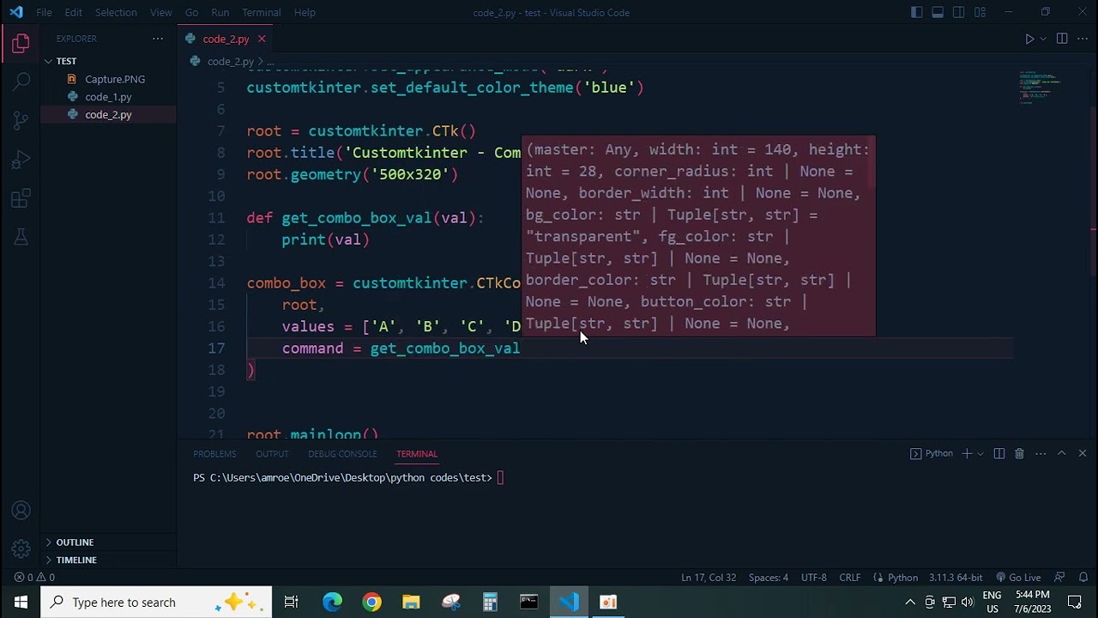Open the View menu
This screenshot has height=618, width=1098.
coord(161,12)
